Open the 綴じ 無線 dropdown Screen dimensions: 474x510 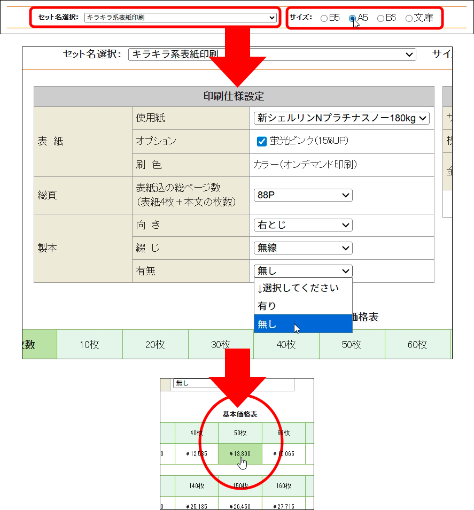pyautogui.click(x=303, y=248)
